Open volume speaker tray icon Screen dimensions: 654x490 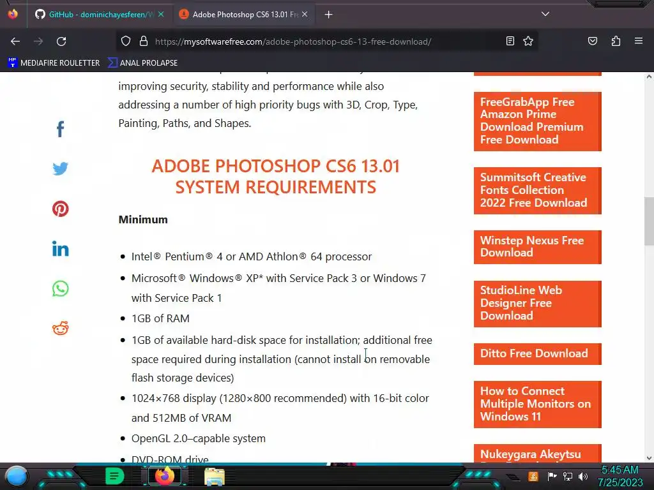(x=582, y=476)
